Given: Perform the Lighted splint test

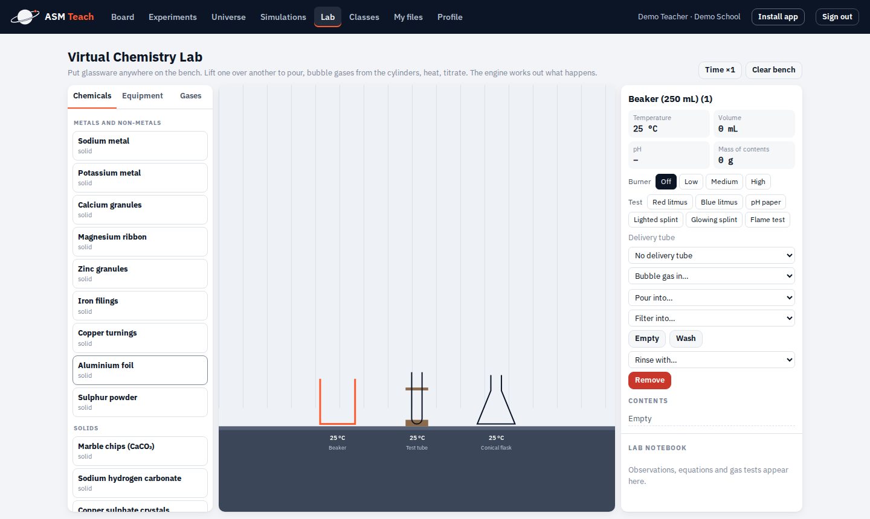Looking at the screenshot, I should coord(656,220).
